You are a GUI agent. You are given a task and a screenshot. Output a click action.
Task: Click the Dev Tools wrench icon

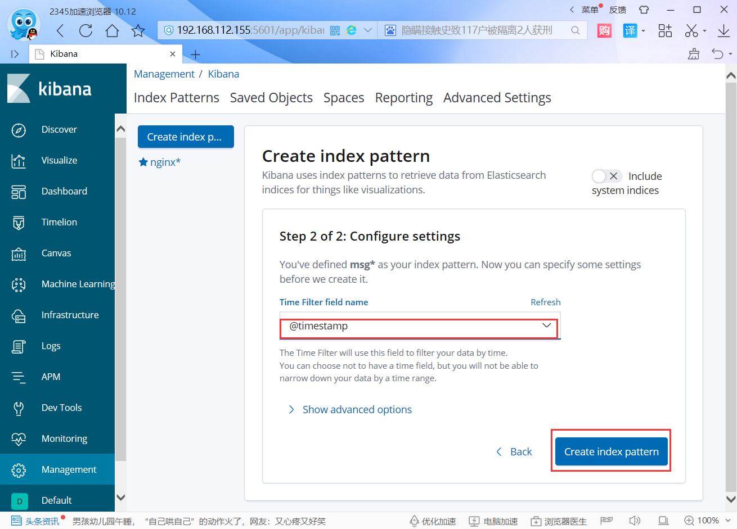click(x=19, y=408)
